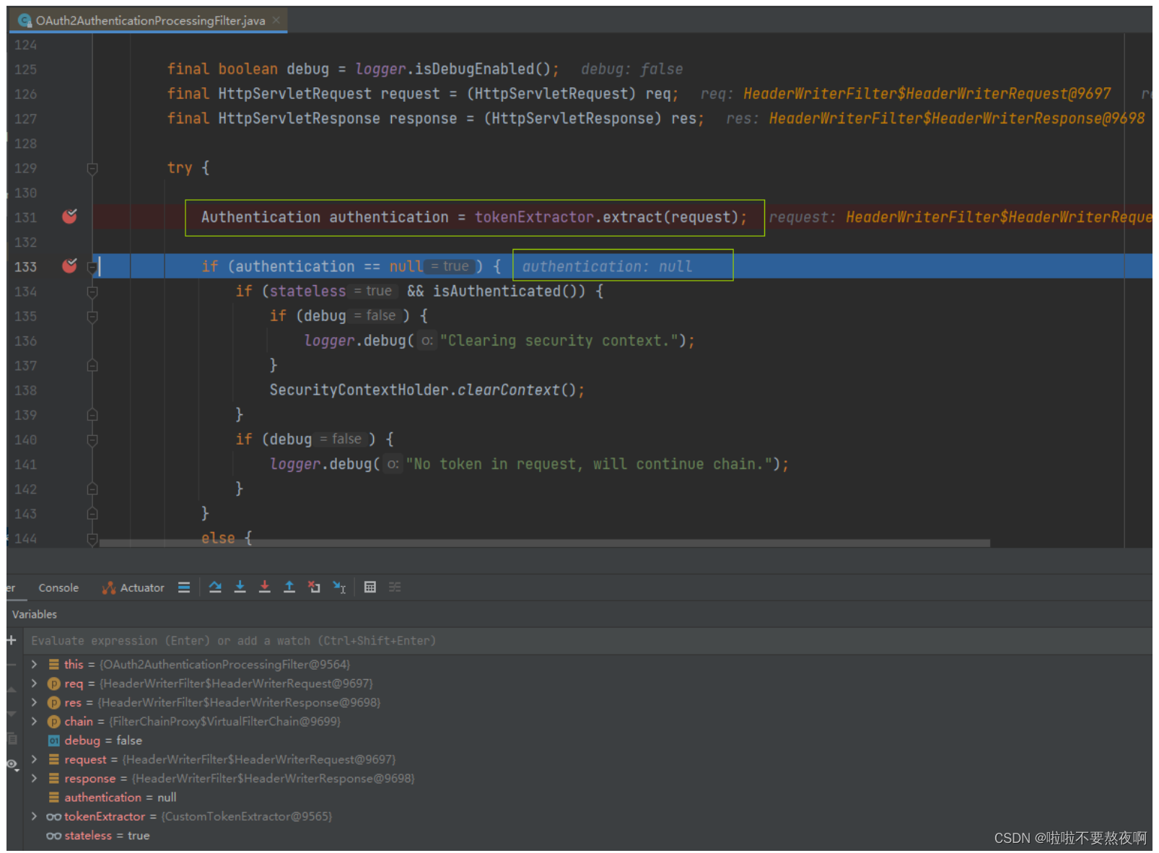
Task: Click the Drop Frame icon
Action: coord(314,587)
